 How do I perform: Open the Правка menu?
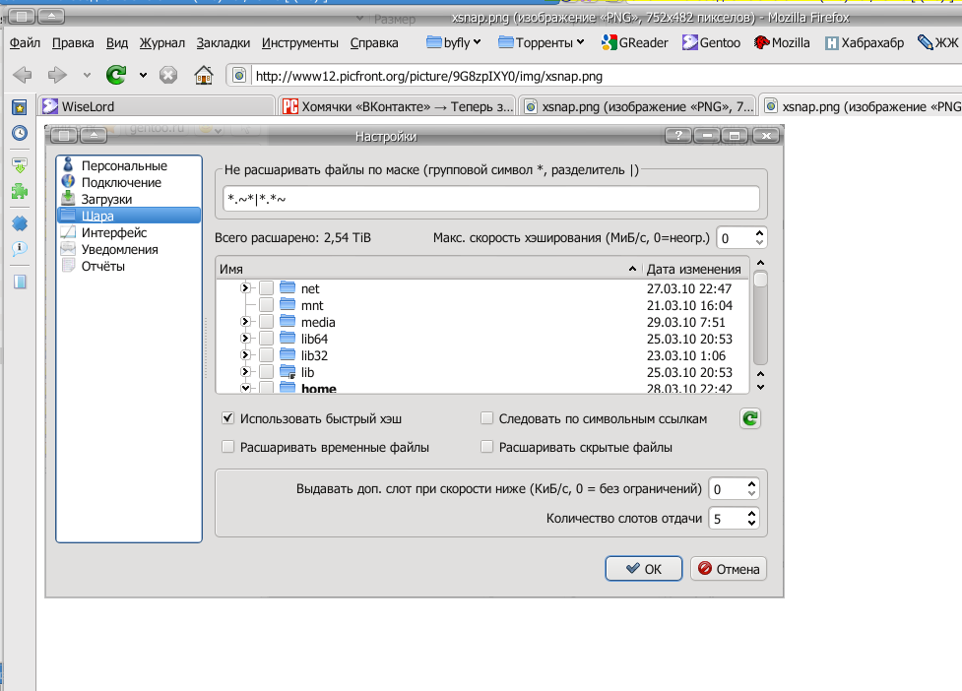(x=73, y=43)
